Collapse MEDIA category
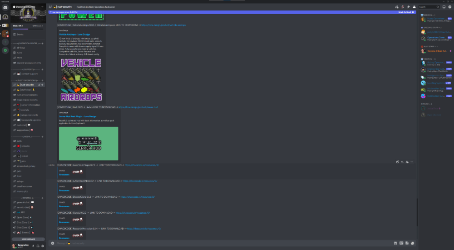The height and width of the screenshot is (250, 454). tap(26, 137)
